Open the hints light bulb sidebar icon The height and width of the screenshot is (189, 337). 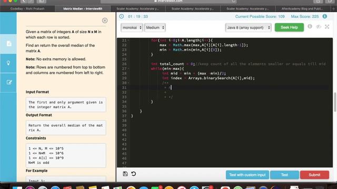(8, 63)
